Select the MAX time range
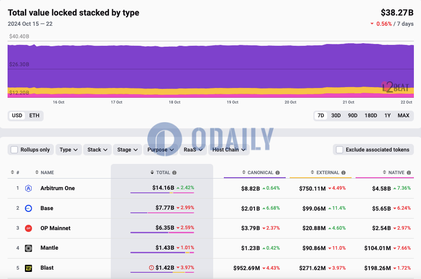The width and height of the screenshot is (421, 279). point(404,116)
